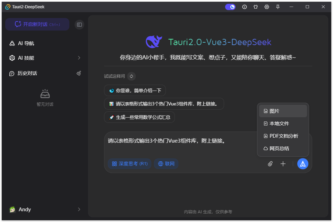Open settings gear icon in title bar
This screenshot has height=222, width=333.
click(x=266, y=7)
